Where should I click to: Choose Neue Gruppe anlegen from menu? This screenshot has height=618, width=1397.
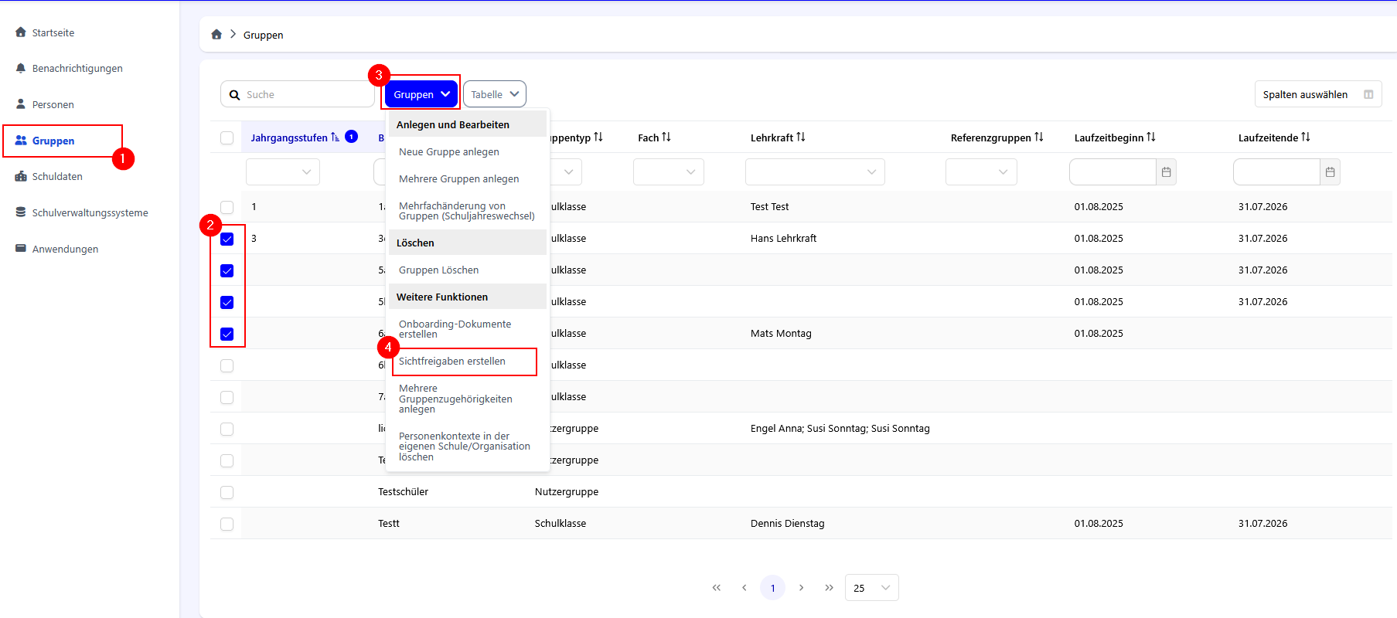449,152
